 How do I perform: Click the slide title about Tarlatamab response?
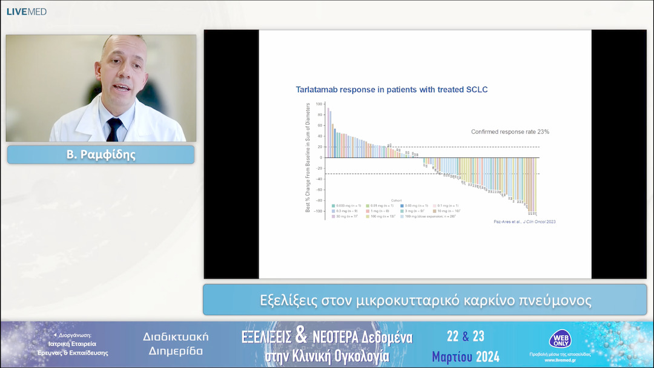pyautogui.click(x=392, y=90)
